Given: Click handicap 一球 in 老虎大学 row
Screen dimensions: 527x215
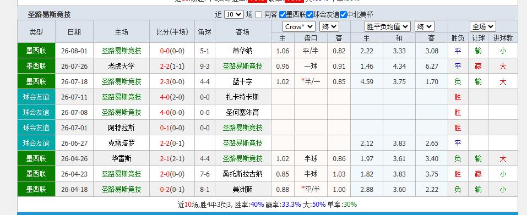Looking at the screenshot, I should pyautogui.click(x=311, y=67).
